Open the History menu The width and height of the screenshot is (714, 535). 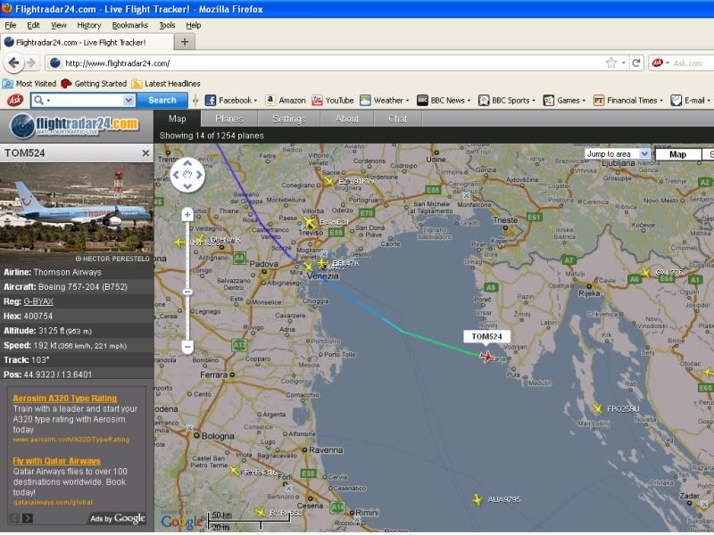[x=88, y=25]
